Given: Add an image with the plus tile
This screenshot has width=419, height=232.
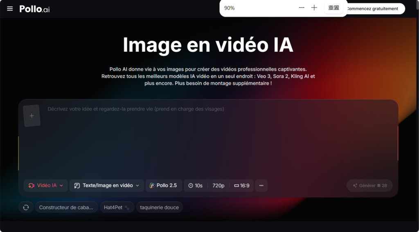Looking at the screenshot, I should pos(32,116).
